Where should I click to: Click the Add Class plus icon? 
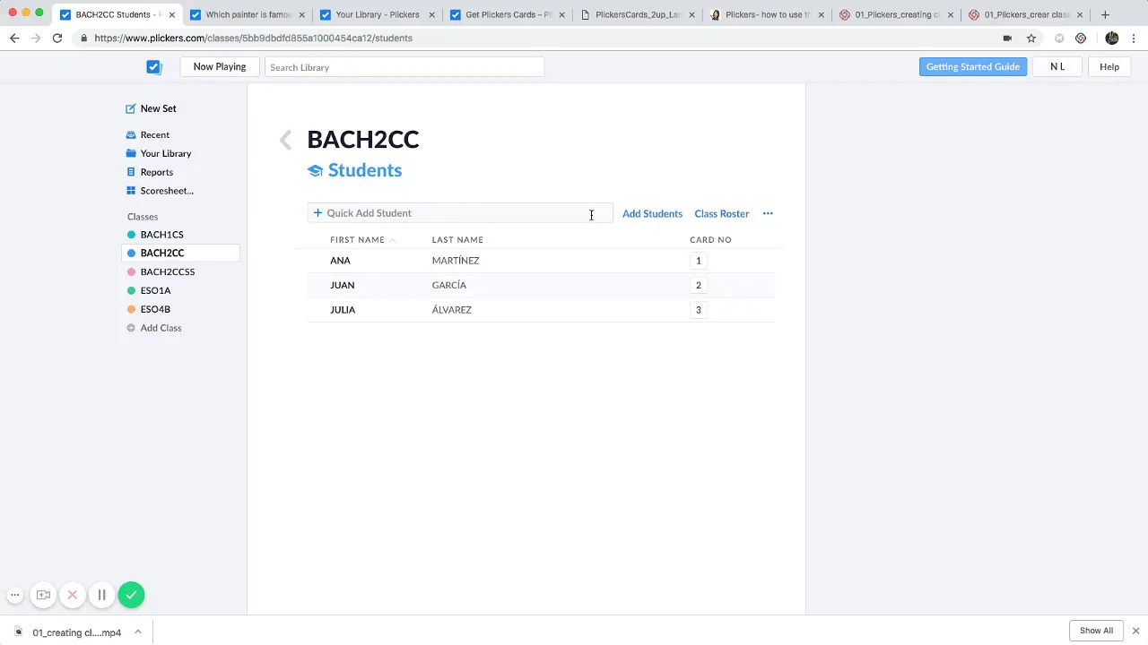coord(131,328)
